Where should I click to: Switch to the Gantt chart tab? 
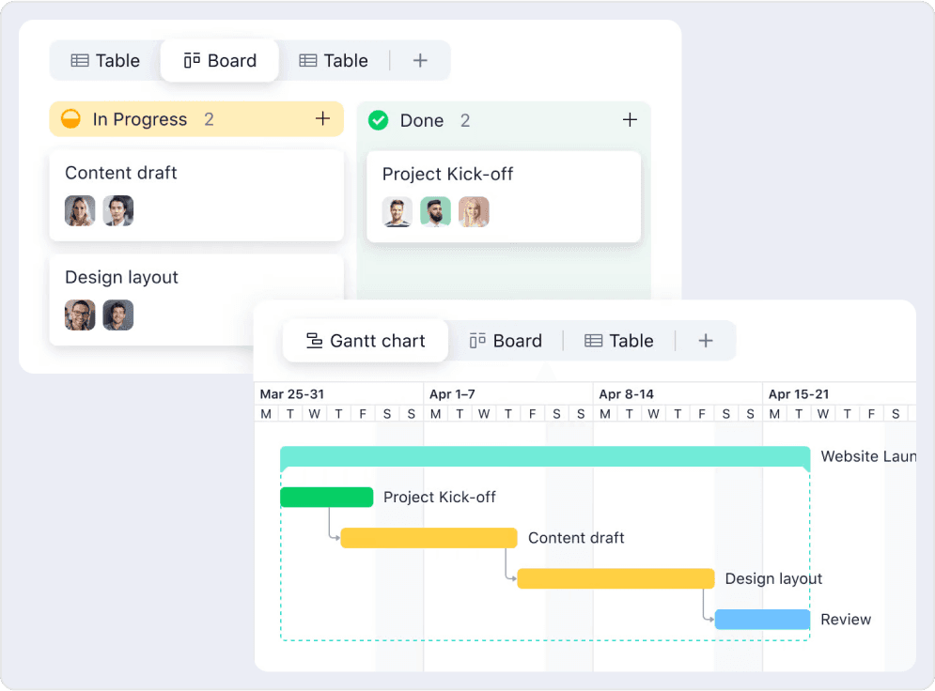tap(366, 341)
